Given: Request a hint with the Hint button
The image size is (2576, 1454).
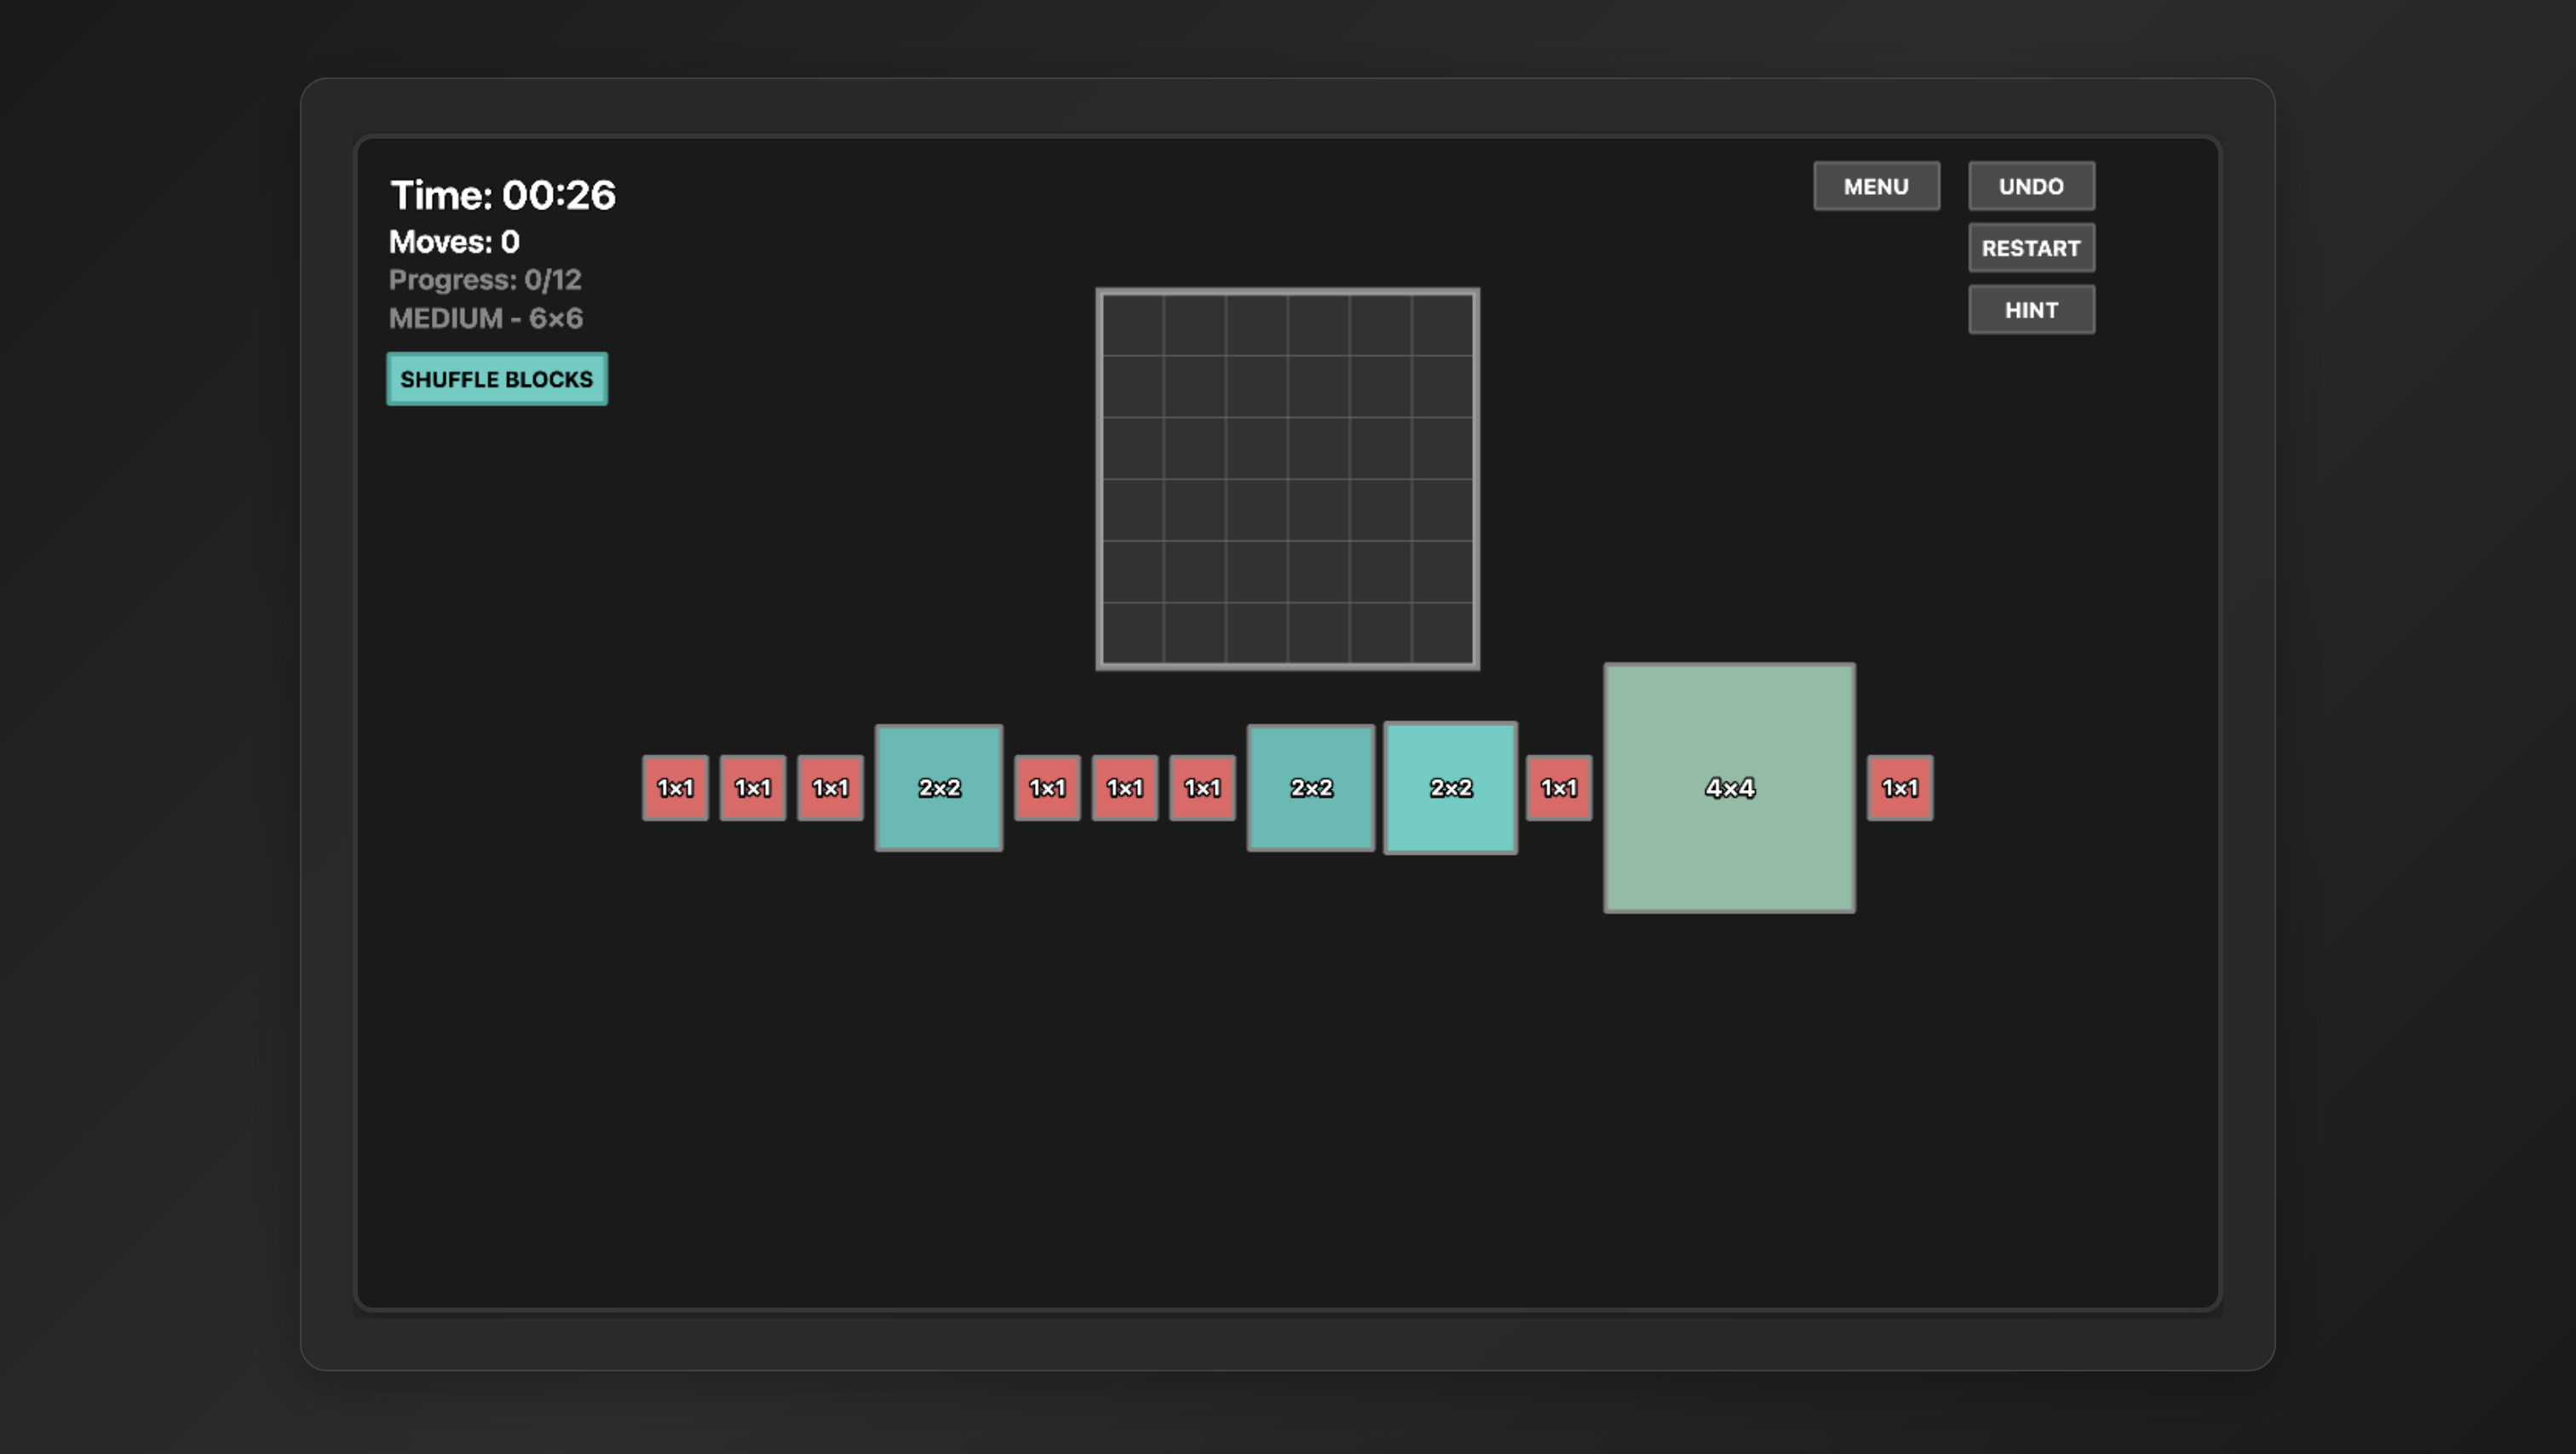Looking at the screenshot, I should pos(2031,310).
